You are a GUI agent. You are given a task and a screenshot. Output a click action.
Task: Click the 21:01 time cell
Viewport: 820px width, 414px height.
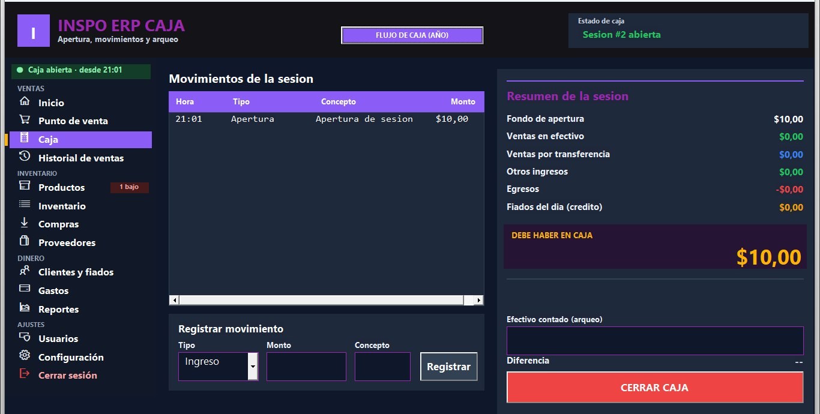tap(188, 119)
